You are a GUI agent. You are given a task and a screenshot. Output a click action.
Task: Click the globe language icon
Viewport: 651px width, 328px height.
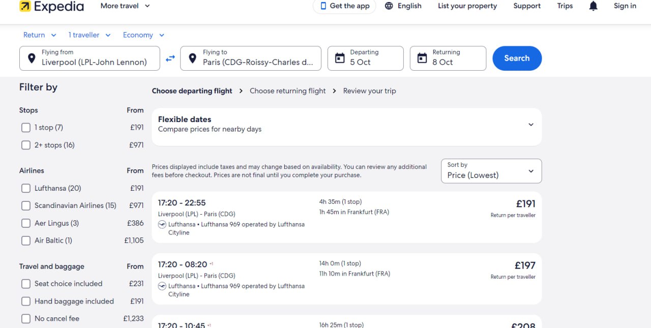[389, 6]
